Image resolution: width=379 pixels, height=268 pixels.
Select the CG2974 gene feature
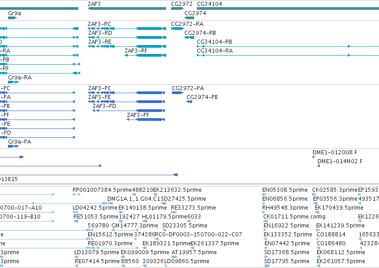189,18
